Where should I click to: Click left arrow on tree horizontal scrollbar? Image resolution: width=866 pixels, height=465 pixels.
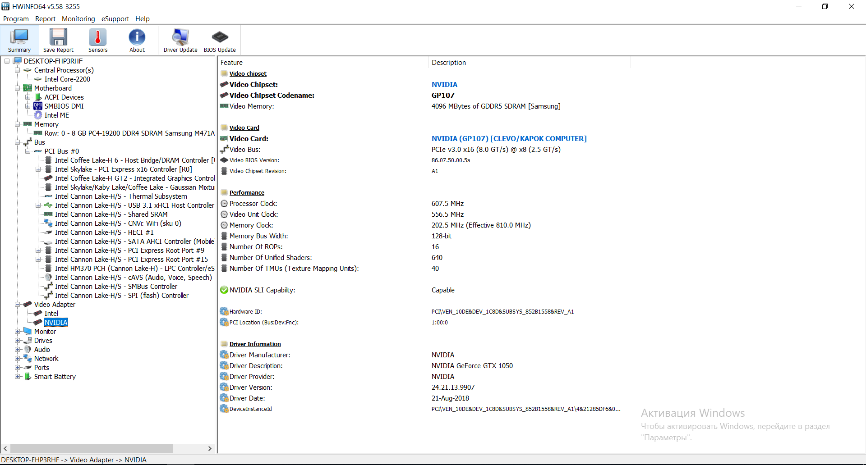pyautogui.click(x=5, y=448)
